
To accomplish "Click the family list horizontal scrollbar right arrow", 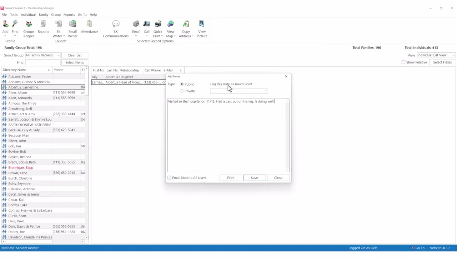I will pos(83,242).
